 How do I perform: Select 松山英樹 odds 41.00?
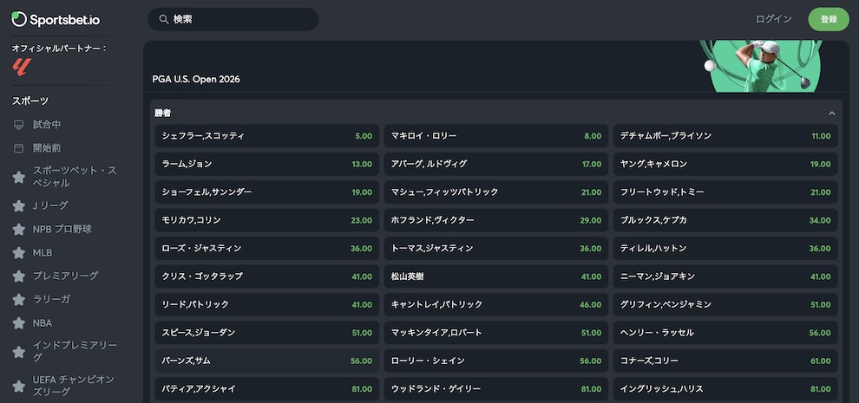click(495, 276)
